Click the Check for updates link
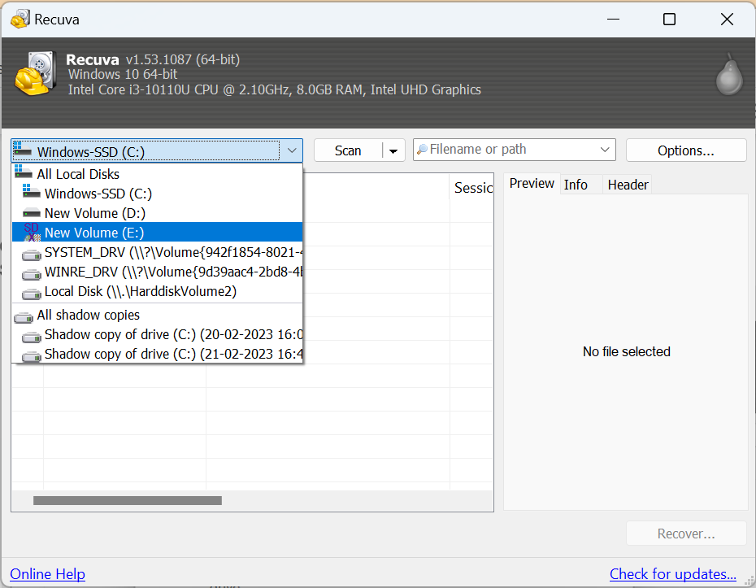 [672, 574]
